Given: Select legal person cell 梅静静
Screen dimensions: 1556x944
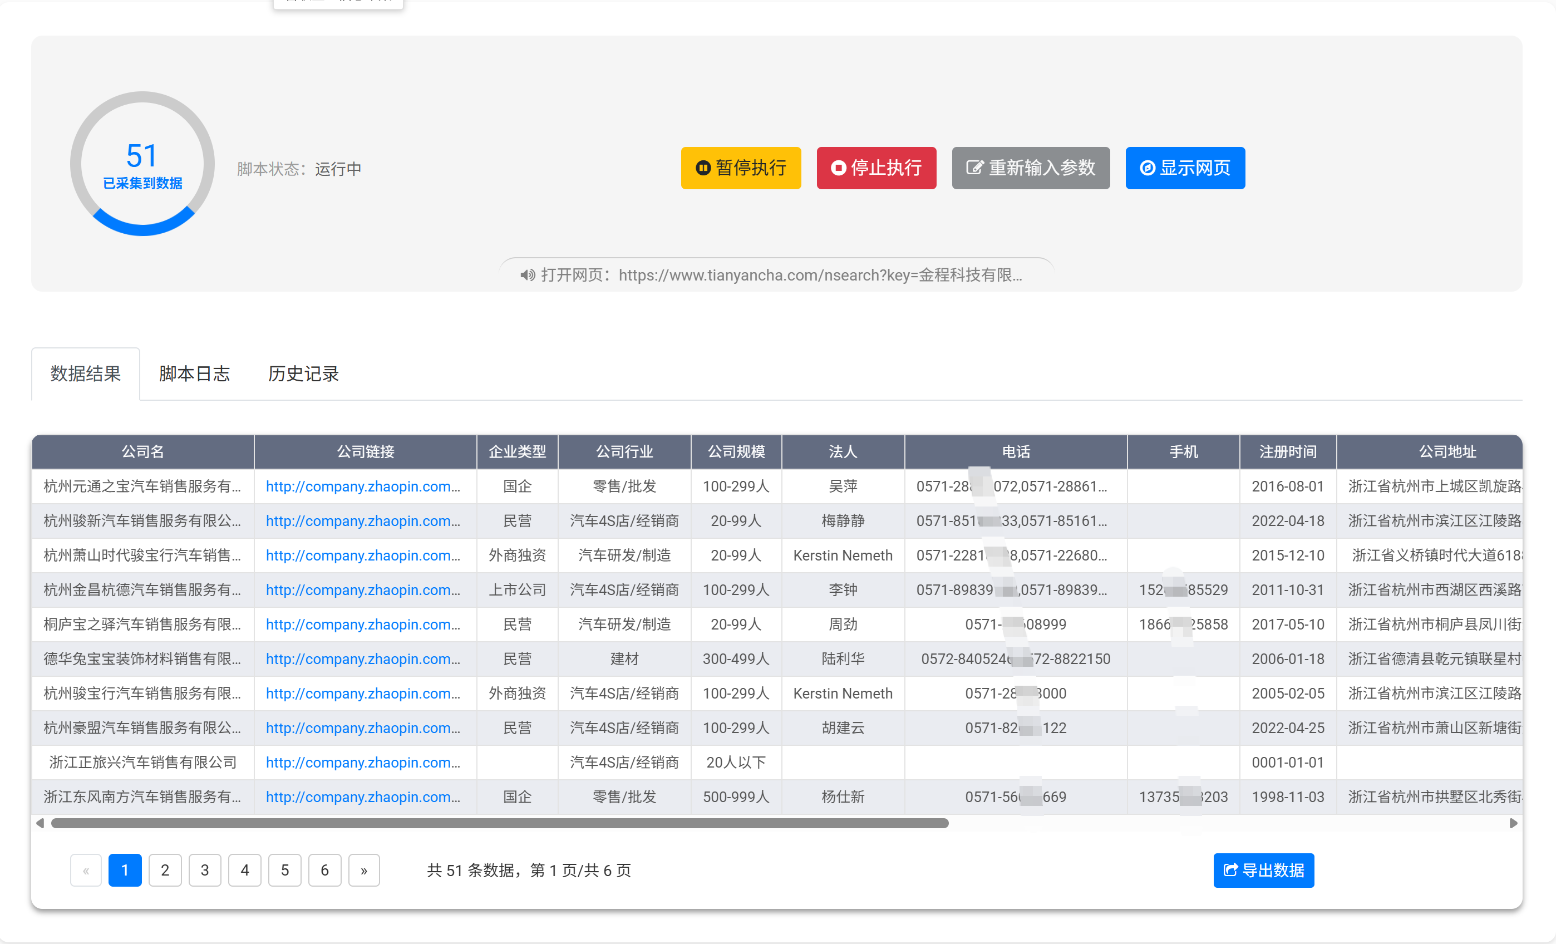Looking at the screenshot, I should point(843,520).
